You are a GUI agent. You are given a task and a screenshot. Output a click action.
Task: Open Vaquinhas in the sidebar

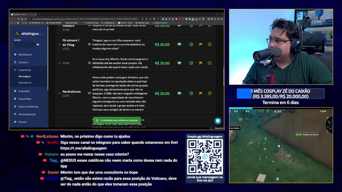[x=25, y=99]
